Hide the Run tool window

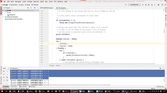click(163, 68)
